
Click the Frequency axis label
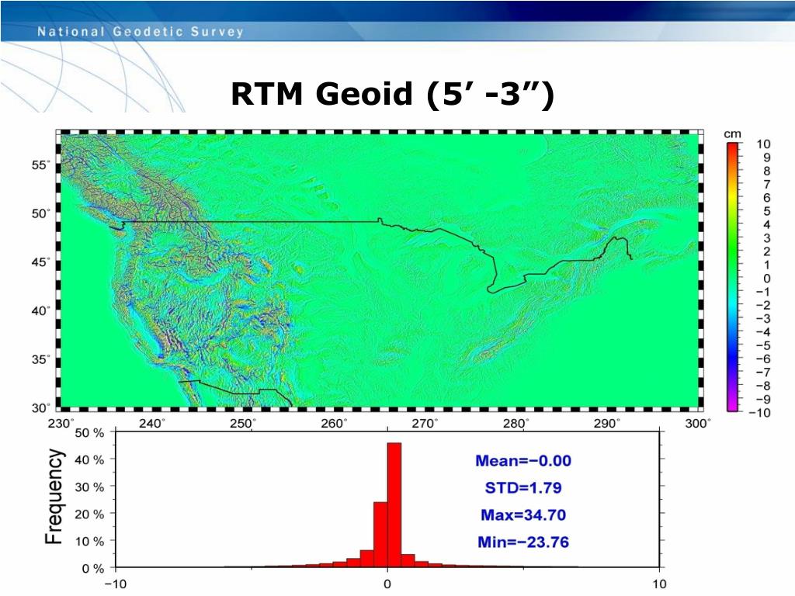tap(54, 497)
